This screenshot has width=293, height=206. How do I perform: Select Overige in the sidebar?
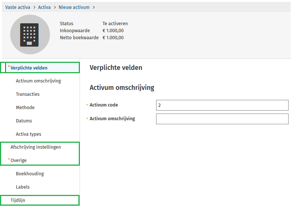[18, 161]
